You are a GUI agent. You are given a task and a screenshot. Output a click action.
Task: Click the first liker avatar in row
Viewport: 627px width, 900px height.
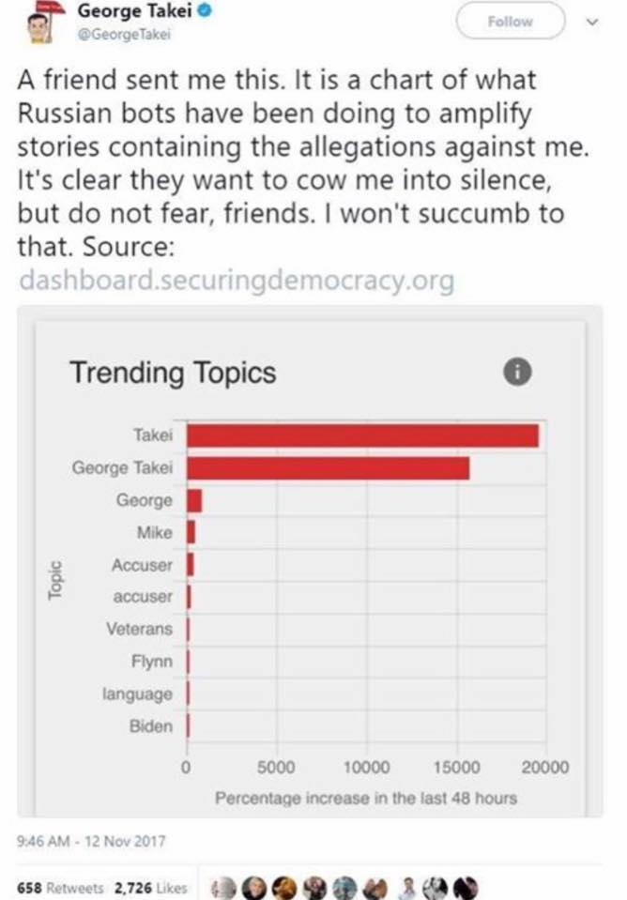pos(224,889)
